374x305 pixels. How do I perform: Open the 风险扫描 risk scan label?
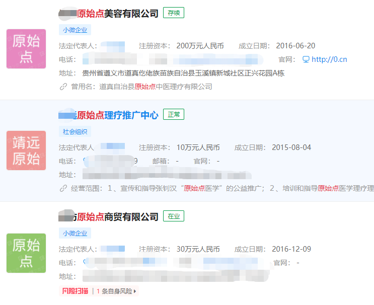75,291
